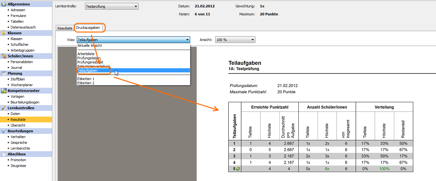Image resolution: width=436 pixels, height=181 pixels.
Task: Click the Klassen section icon
Action: tap(4, 33)
